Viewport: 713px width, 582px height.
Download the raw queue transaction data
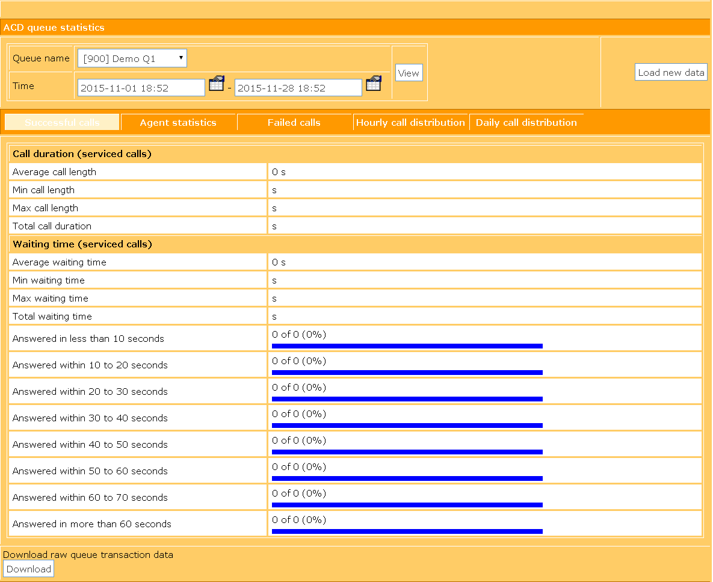coord(29,569)
